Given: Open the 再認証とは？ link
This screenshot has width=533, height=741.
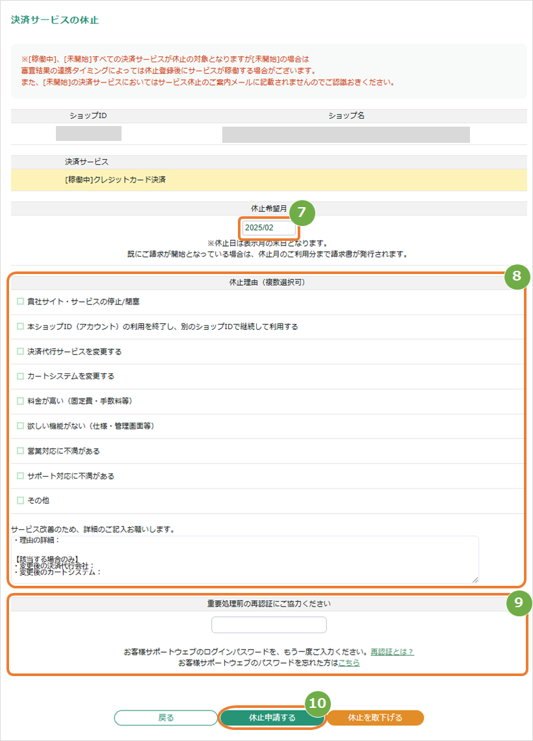Looking at the screenshot, I should 392,651.
